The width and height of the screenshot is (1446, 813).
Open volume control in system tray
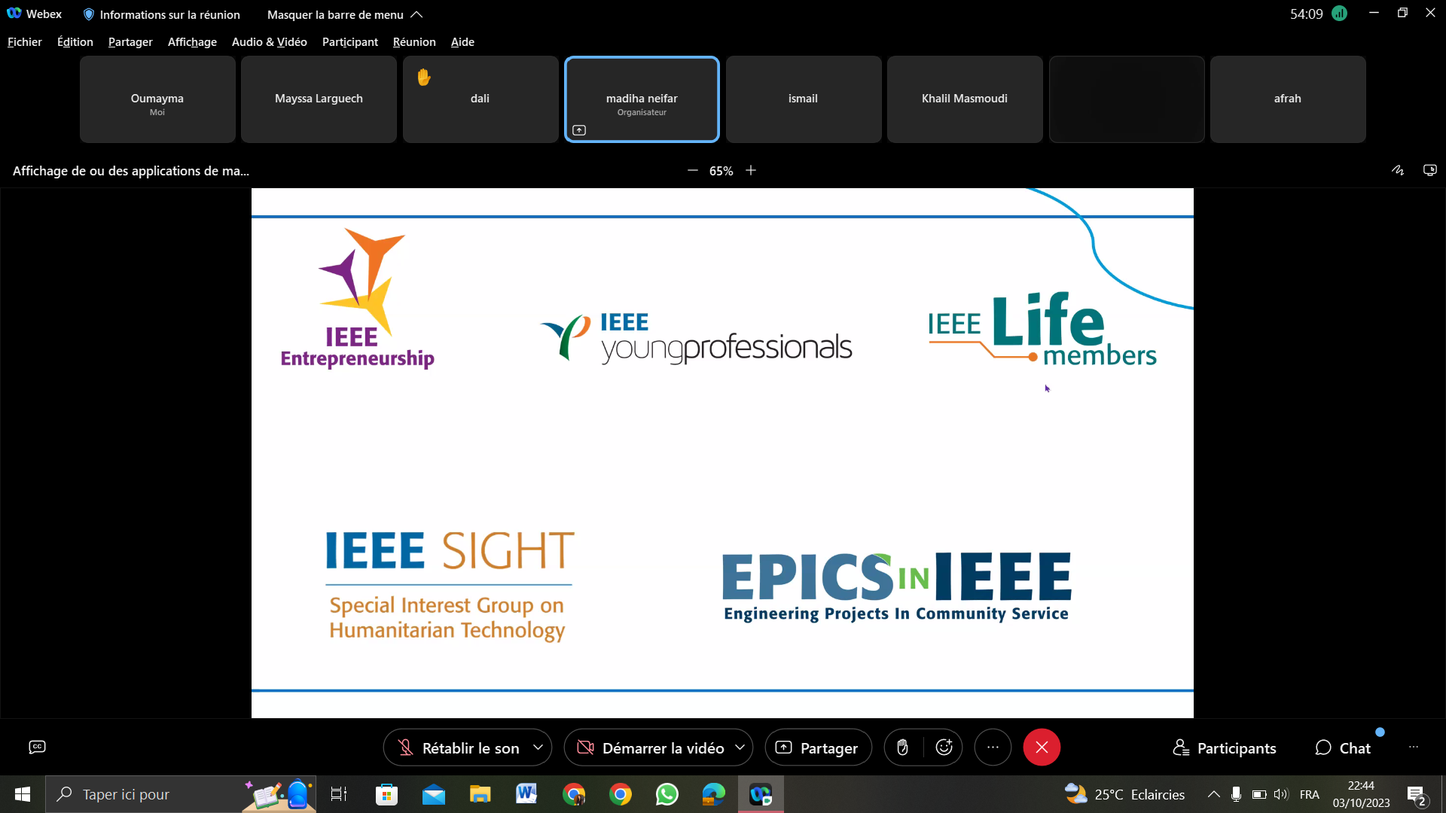[1281, 794]
